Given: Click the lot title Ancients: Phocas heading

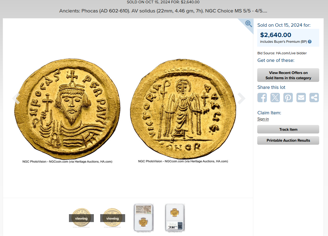Looking at the screenshot, I should point(163,11).
